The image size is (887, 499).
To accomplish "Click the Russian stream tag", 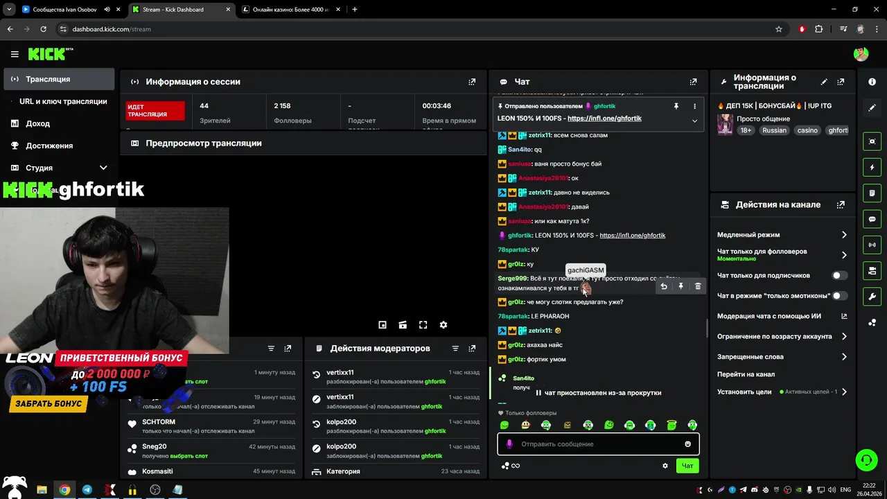I will point(774,130).
